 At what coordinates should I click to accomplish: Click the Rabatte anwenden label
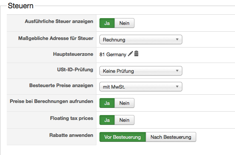pos(71,135)
